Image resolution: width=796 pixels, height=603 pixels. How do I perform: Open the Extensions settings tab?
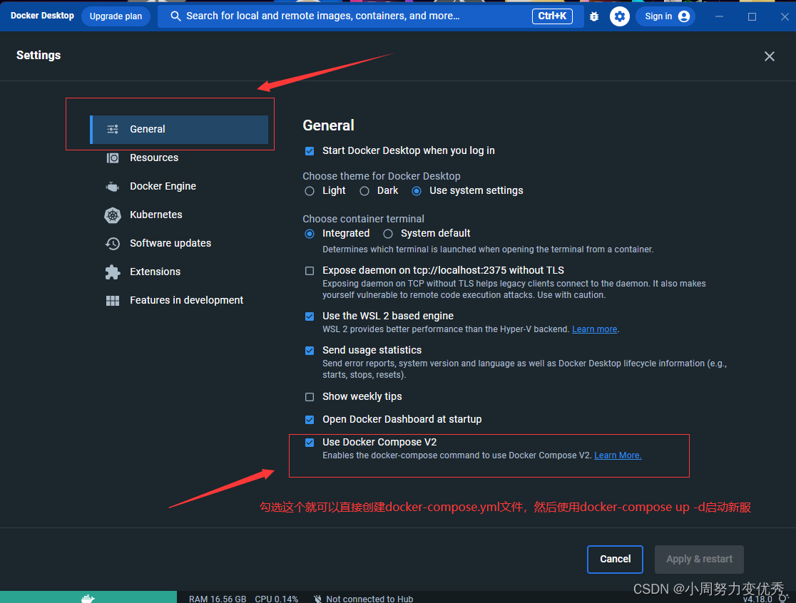pyautogui.click(x=179, y=272)
